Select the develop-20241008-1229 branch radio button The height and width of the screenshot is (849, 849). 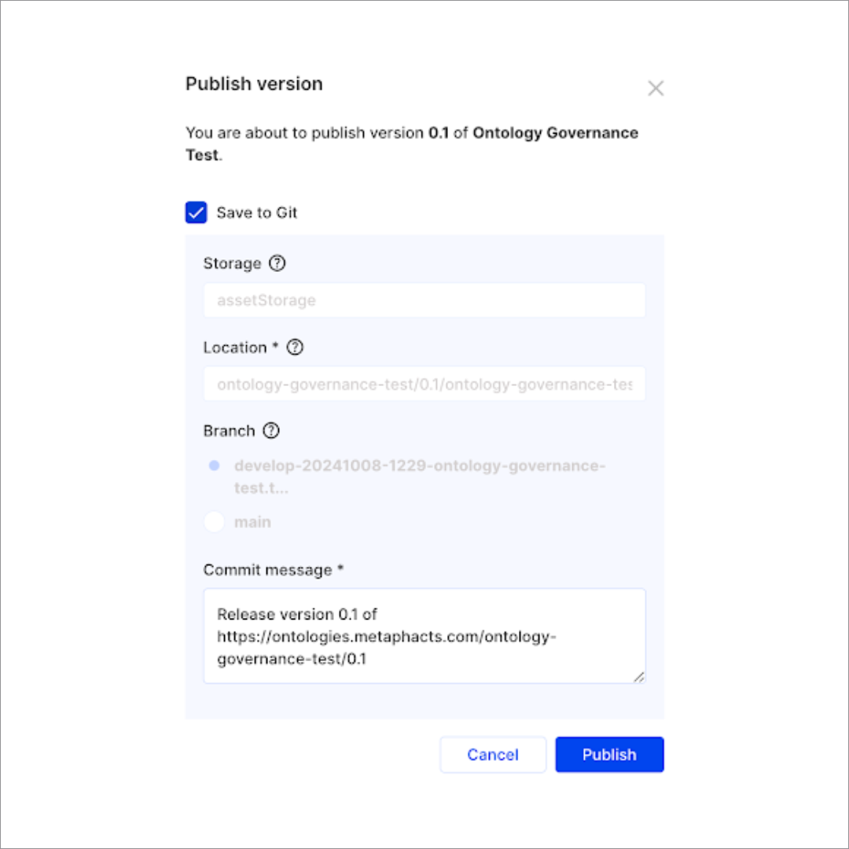[x=214, y=466]
